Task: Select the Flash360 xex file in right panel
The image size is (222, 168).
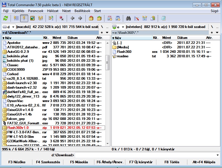Action: (x=124, y=52)
